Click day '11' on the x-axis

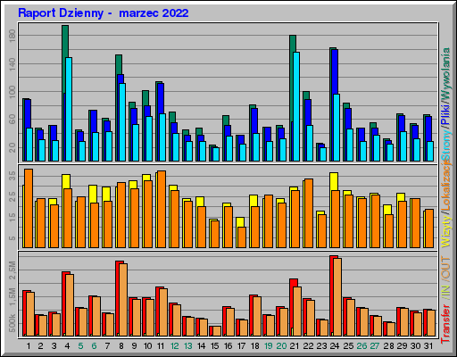click(161, 346)
